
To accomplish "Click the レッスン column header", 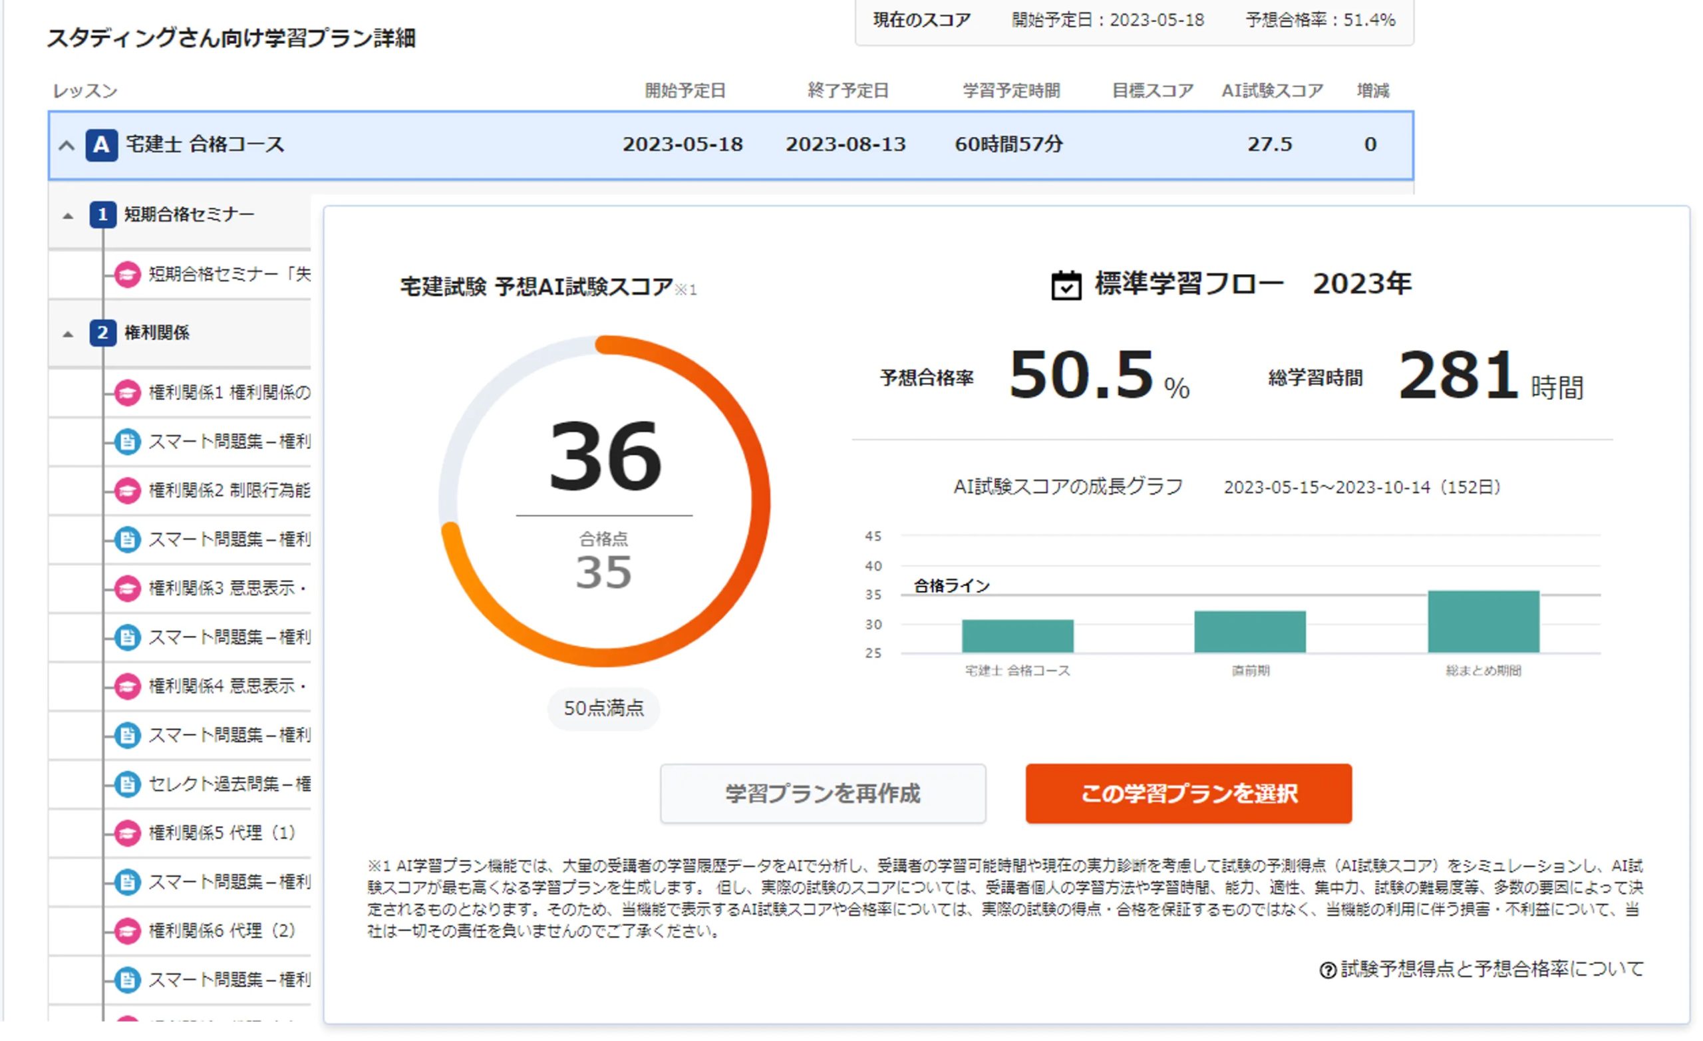I will pyautogui.click(x=86, y=91).
